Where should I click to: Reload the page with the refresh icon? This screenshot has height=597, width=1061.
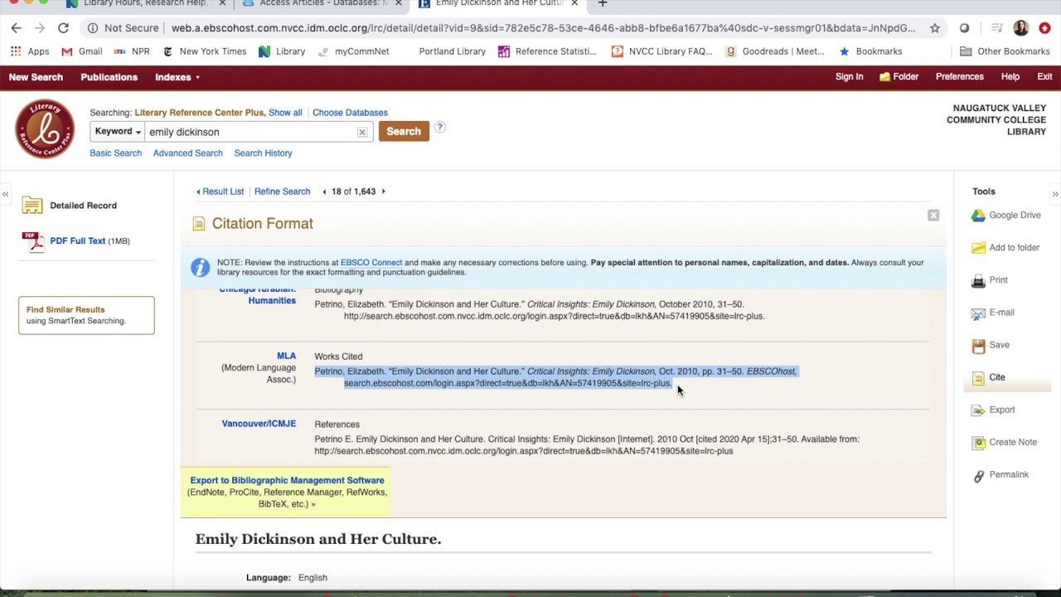click(x=63, y=28)
